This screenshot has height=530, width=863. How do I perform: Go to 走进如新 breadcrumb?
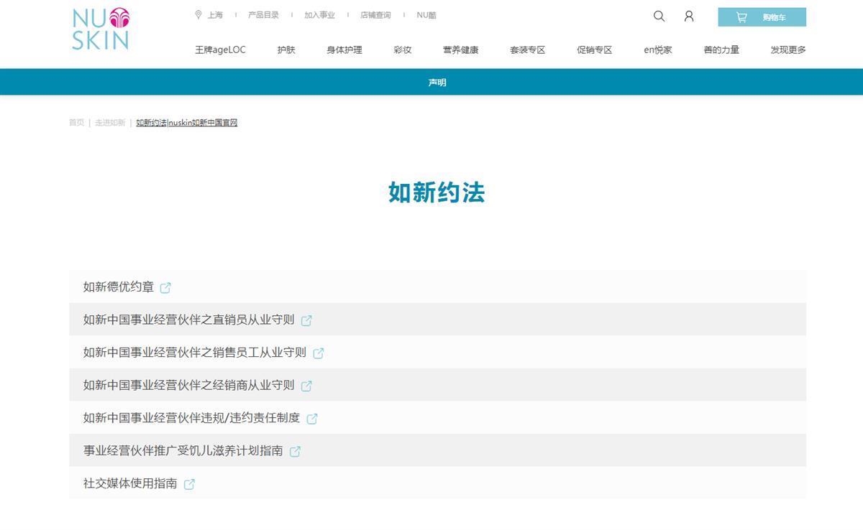click(110, 123)
